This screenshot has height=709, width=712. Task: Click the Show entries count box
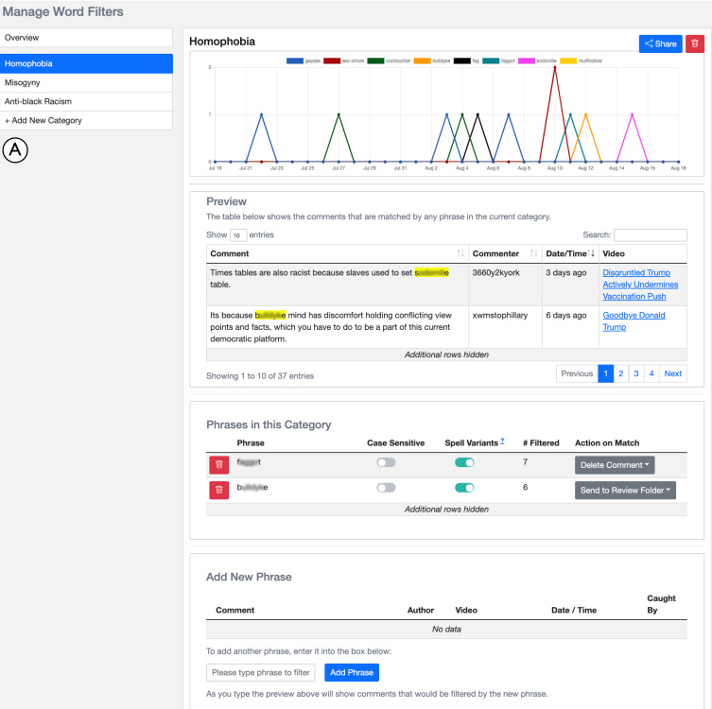(x=237, y=235)
